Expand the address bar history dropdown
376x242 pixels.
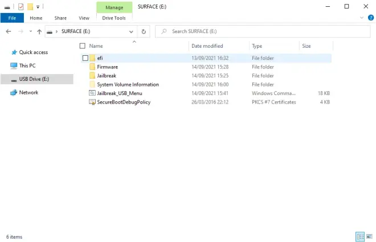click(131, 31)
